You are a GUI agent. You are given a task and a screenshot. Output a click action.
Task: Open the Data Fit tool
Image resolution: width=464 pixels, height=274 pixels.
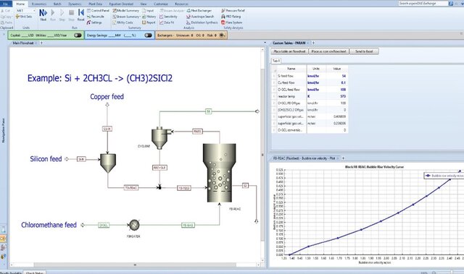click(x=167, y=22)
